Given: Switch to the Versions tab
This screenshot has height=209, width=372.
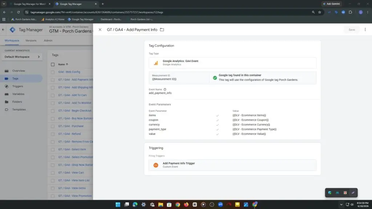Looking at the screenshot, I should click(x=31, y=41).
